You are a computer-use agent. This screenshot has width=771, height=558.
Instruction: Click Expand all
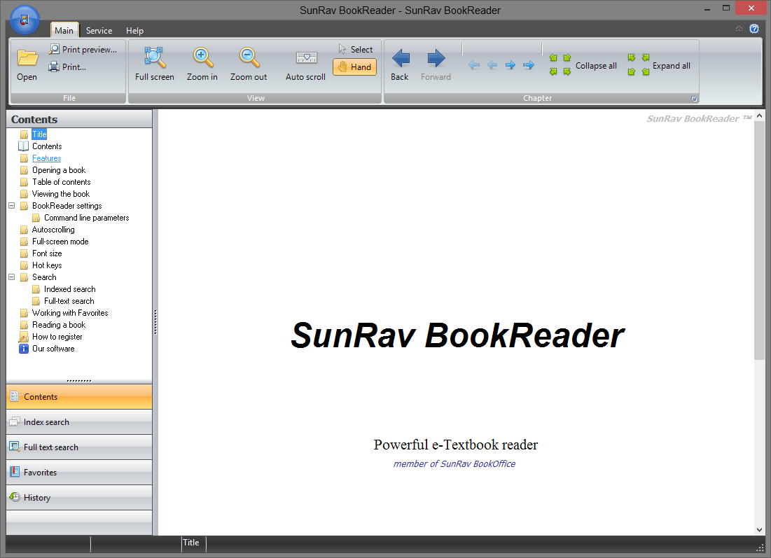[659, 65]
